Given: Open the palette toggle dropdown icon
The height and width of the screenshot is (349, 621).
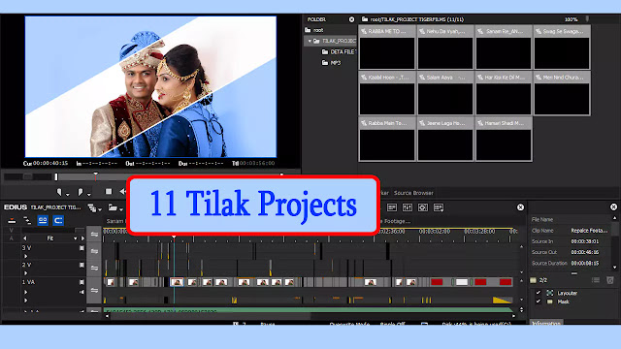Looking at the screenshot, I should [x=438, y=207].
